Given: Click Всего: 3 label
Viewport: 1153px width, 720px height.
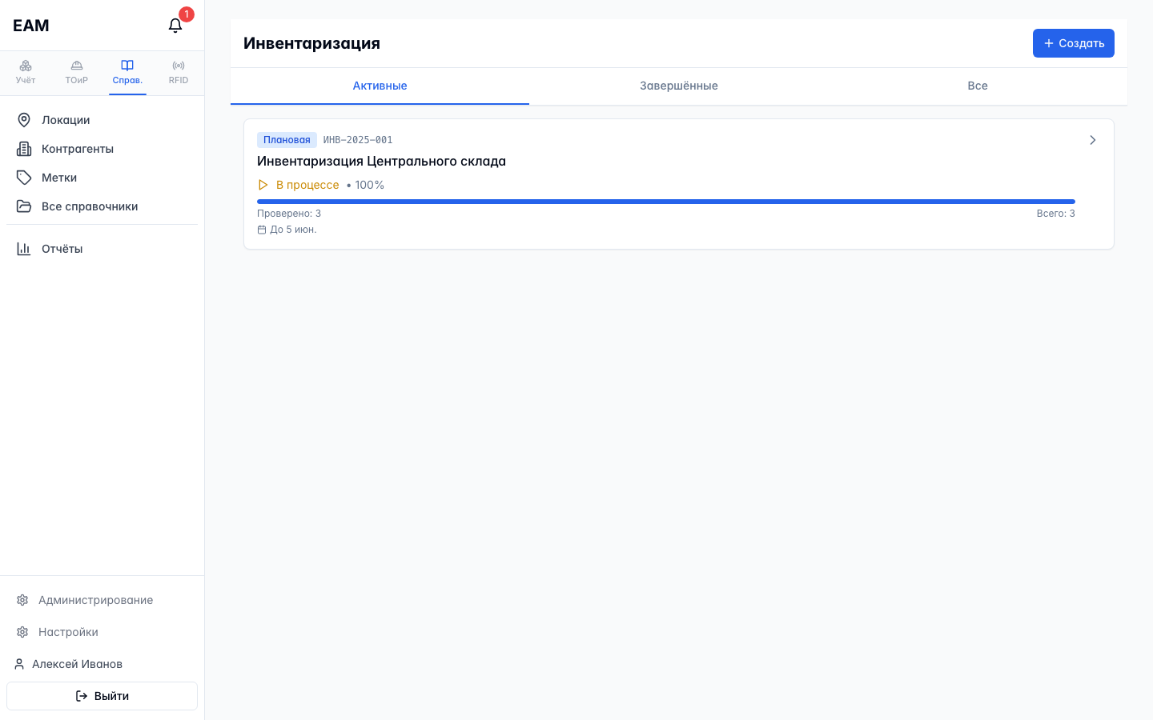Looking at the screenshot, I should pyautogui.click(x=1055, y=214).
